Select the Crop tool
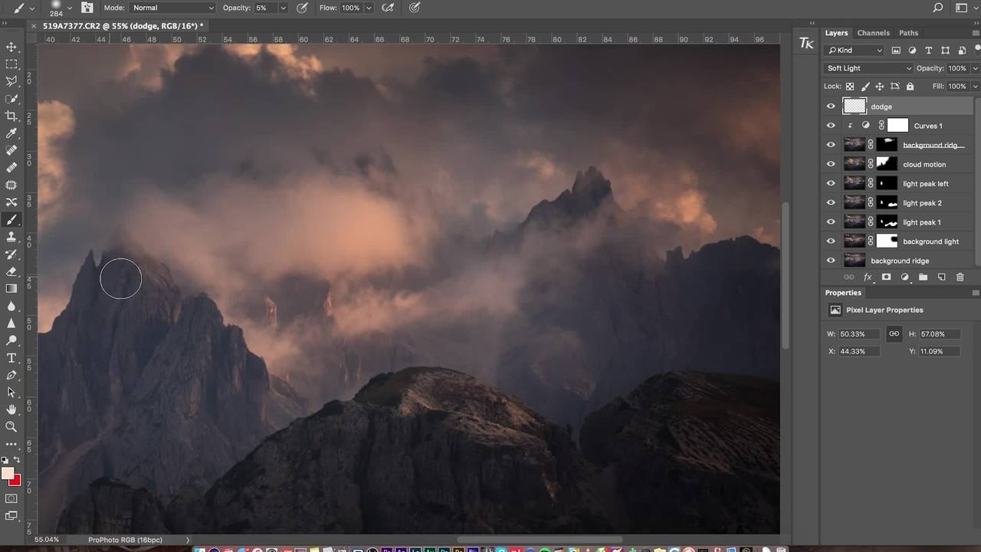 click(x=11, y=116)
